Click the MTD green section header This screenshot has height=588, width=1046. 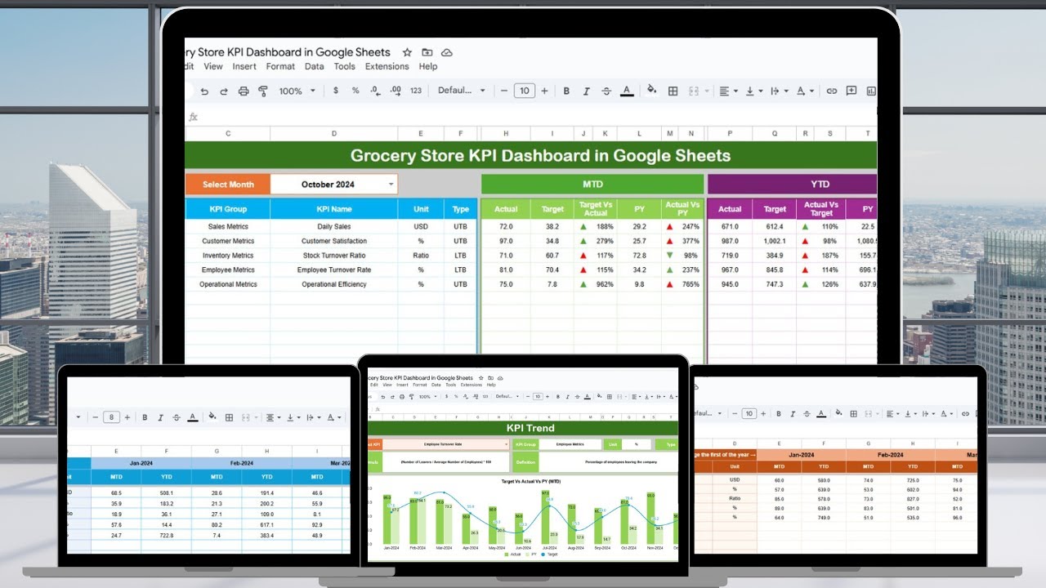(x=592, y=185)
